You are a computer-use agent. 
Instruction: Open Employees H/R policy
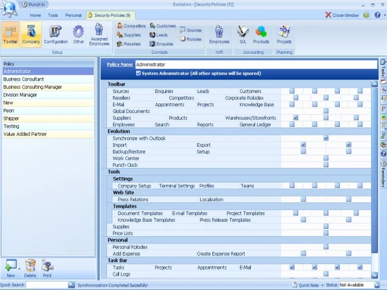219,34
